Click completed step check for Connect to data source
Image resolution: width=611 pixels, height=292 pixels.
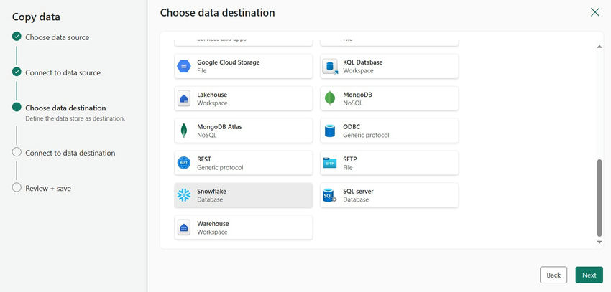point(17,72)
